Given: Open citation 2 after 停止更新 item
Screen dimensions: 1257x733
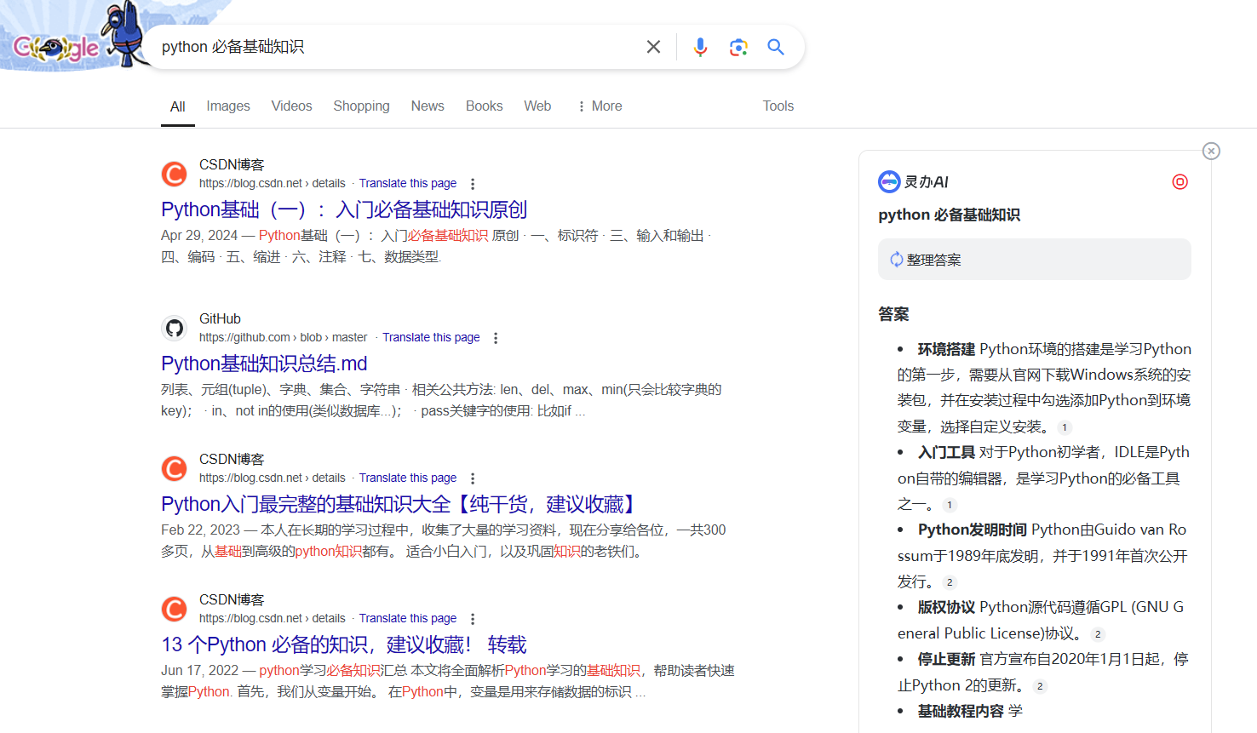Looking at the screenshot, I should [x=1040, y=686].
